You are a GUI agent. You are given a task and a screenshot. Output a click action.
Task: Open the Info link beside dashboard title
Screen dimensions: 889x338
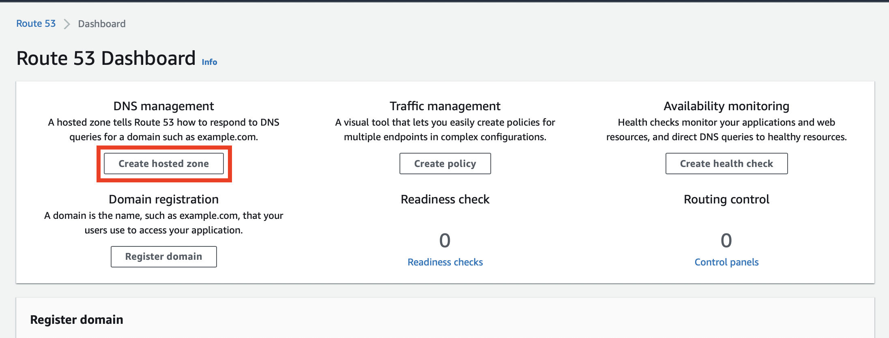pos(209,62)
